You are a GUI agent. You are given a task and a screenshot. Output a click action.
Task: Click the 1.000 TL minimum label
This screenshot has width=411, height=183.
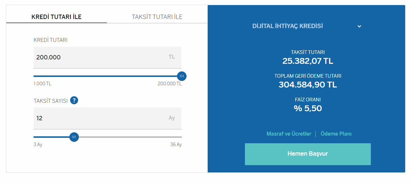(42, 84)
